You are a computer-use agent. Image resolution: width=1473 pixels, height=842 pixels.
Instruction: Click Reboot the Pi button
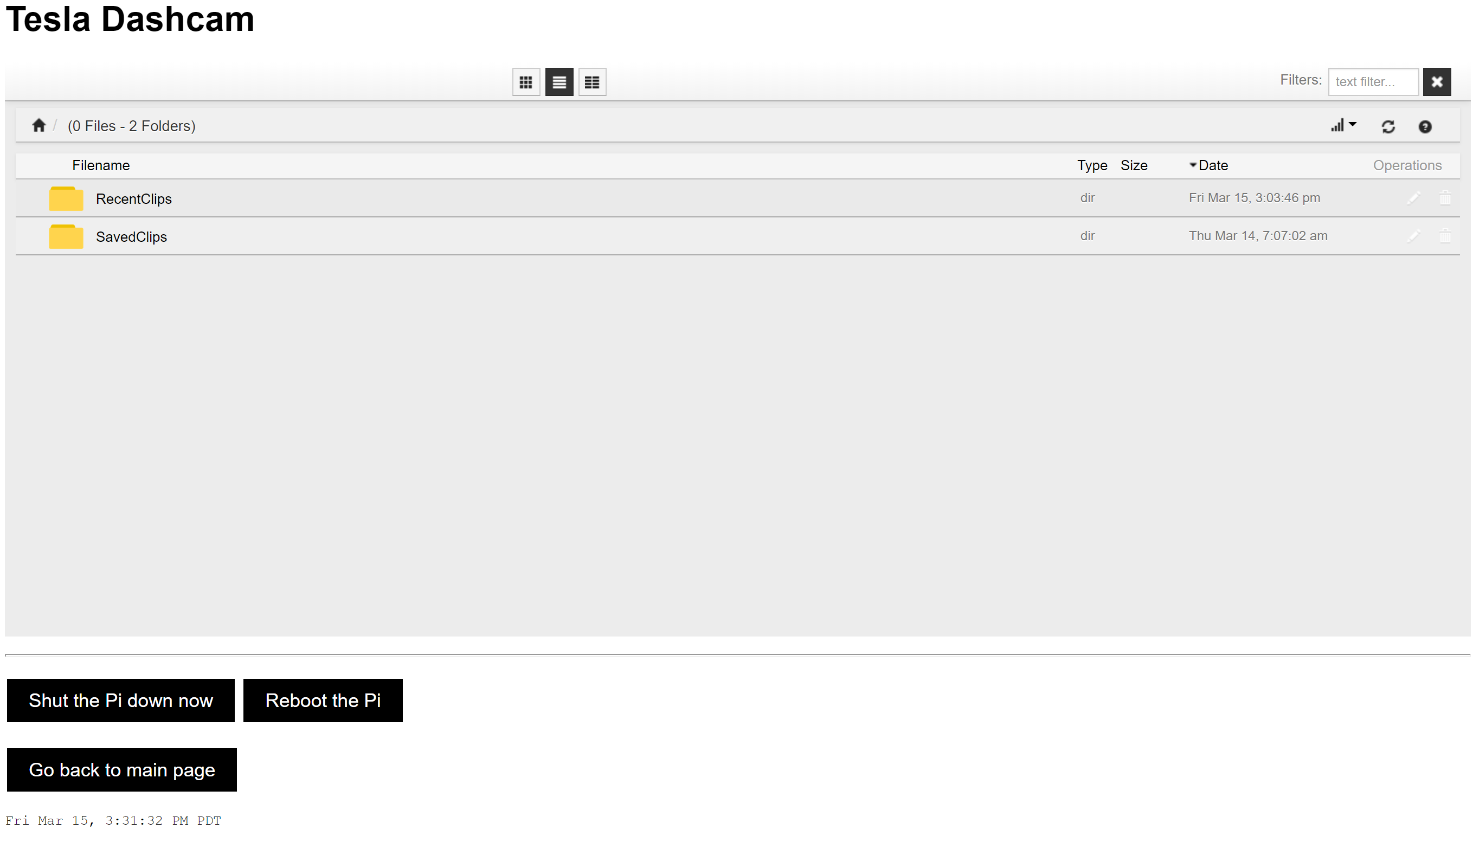click(323, 700)
